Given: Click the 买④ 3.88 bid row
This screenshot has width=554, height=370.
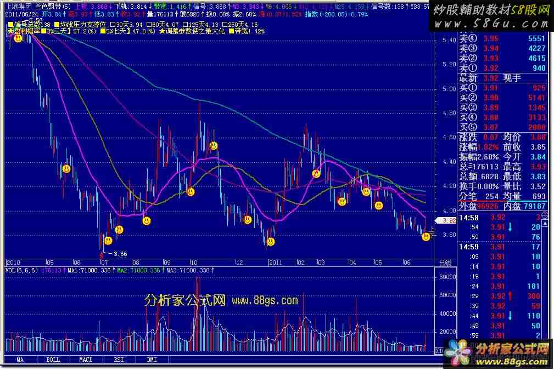Looking at the screenshot, I should pyautogui.click(x=502, y=117).
